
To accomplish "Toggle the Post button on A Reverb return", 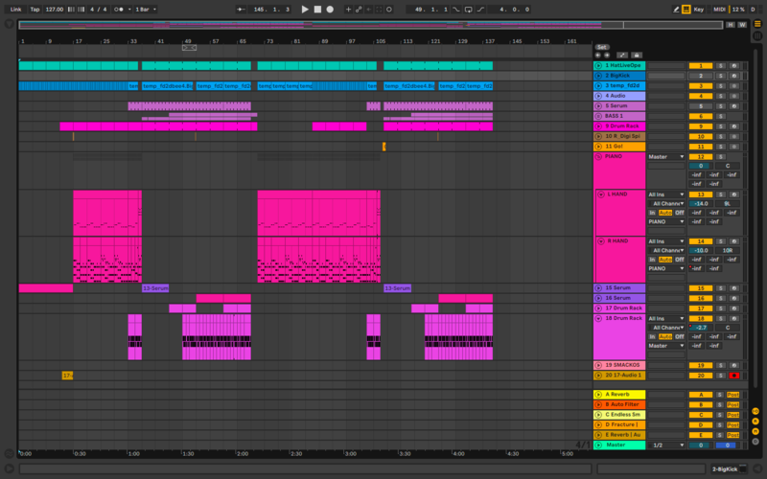I will coord(732,395).
